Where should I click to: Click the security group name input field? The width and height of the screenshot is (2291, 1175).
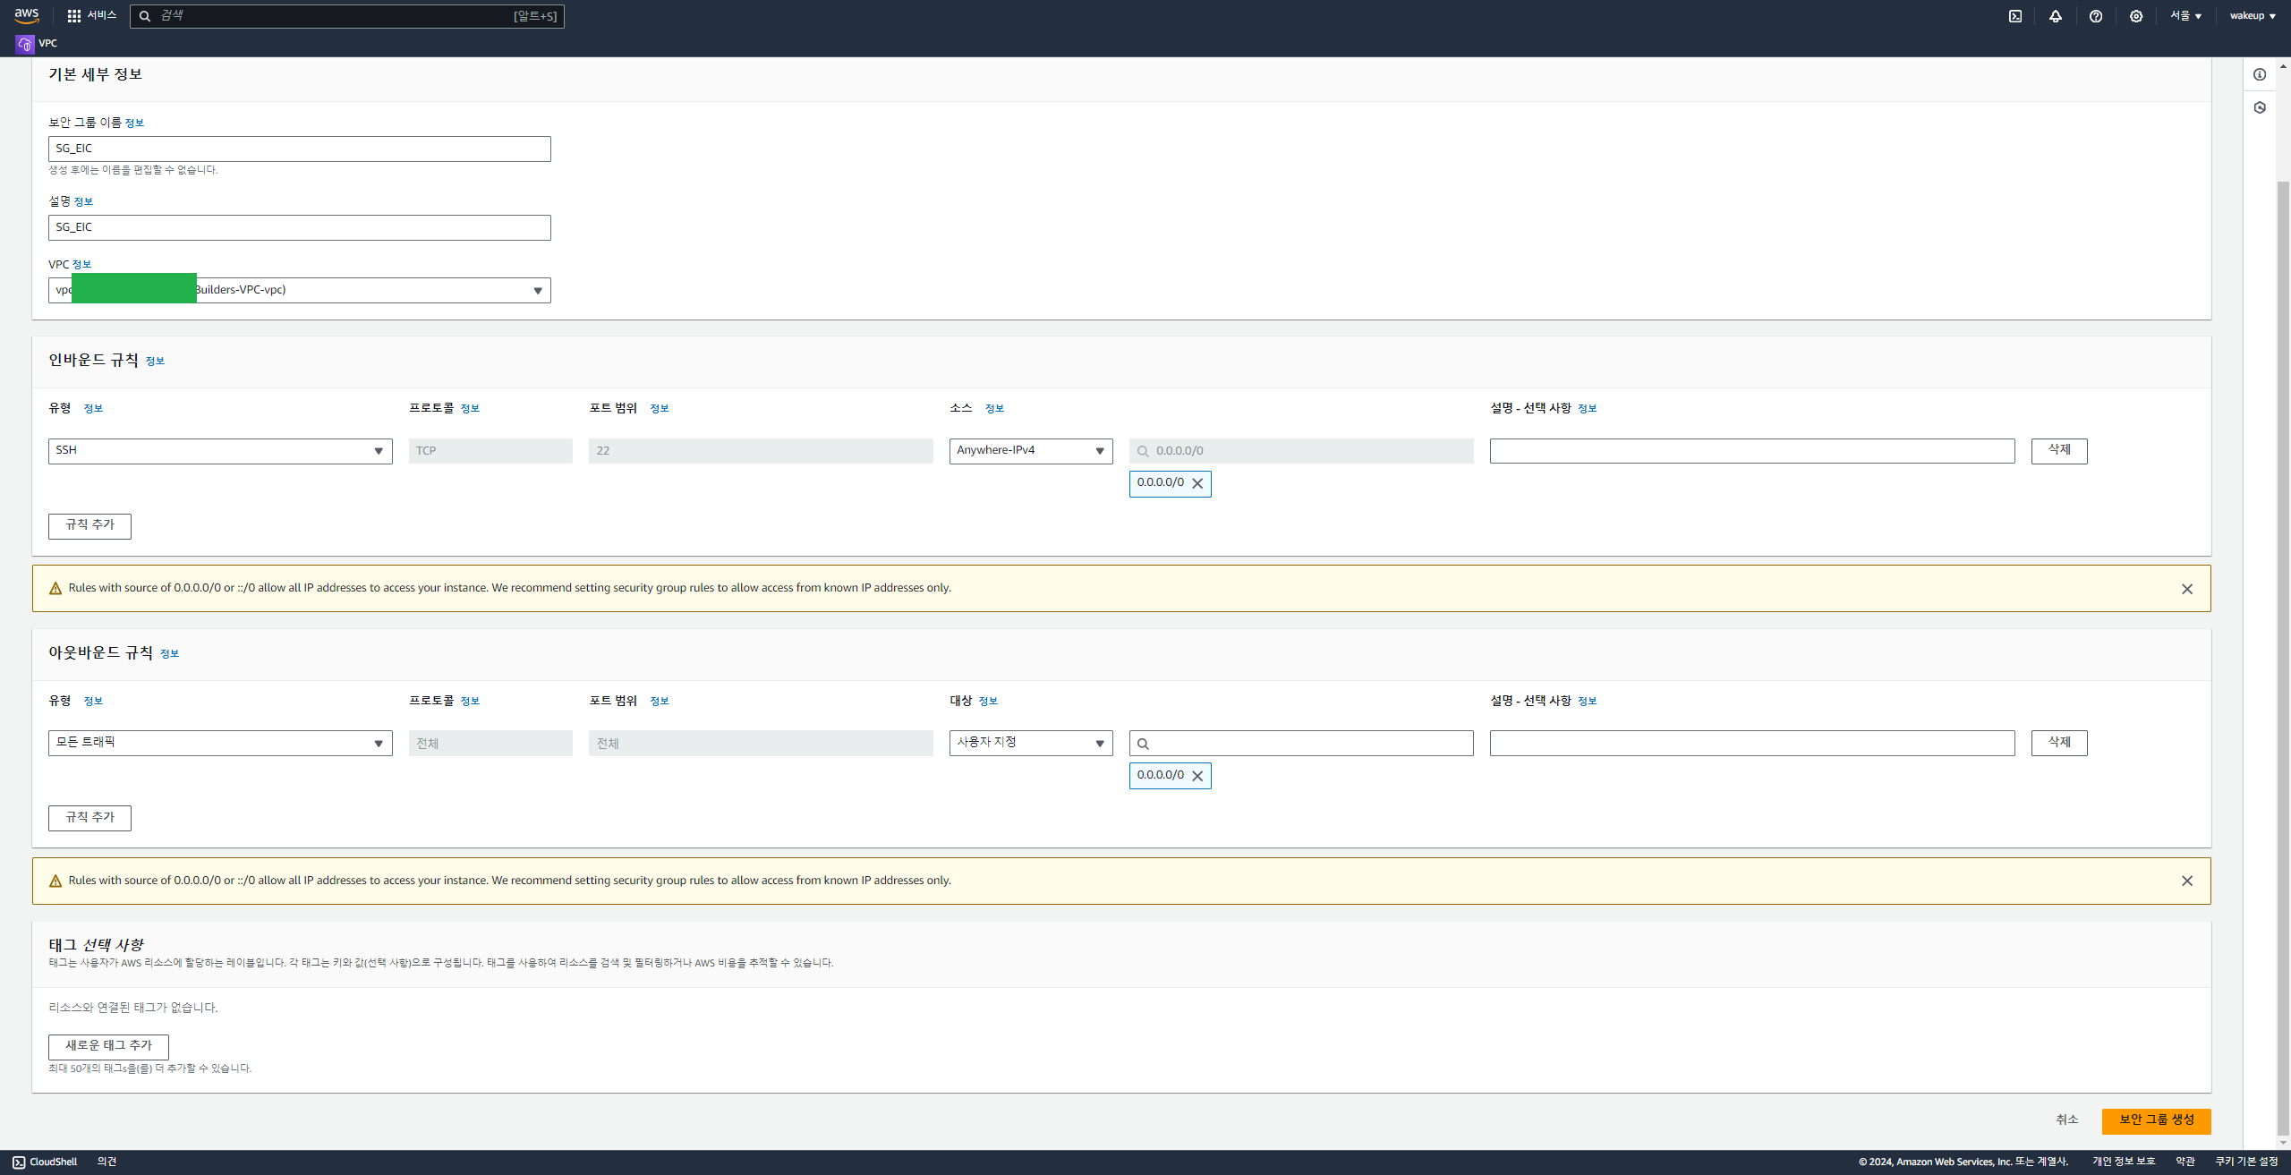point(299,149)
